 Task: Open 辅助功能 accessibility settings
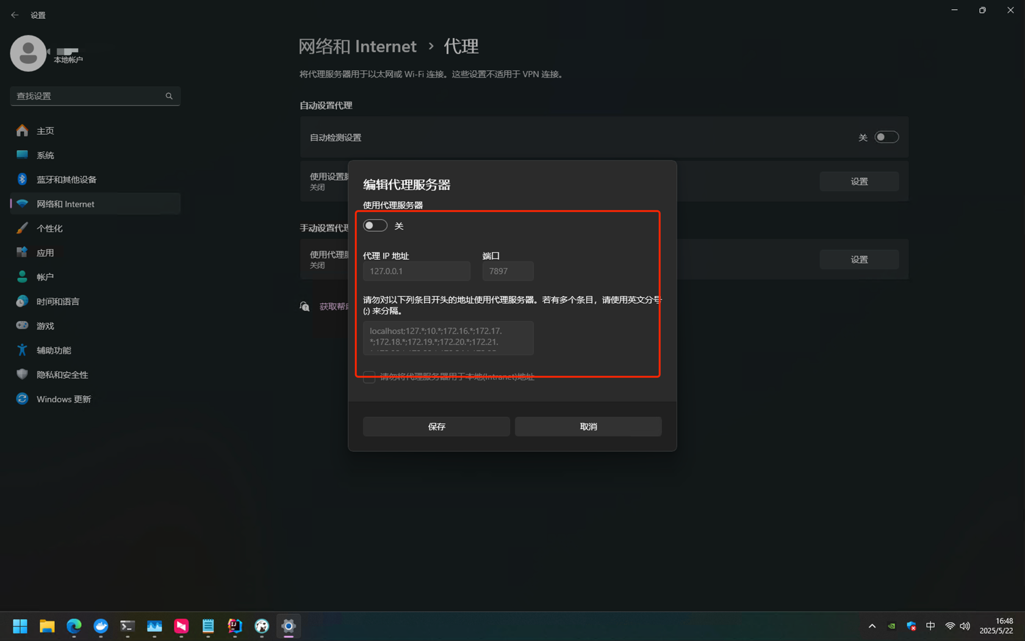[x=54, y=350]
